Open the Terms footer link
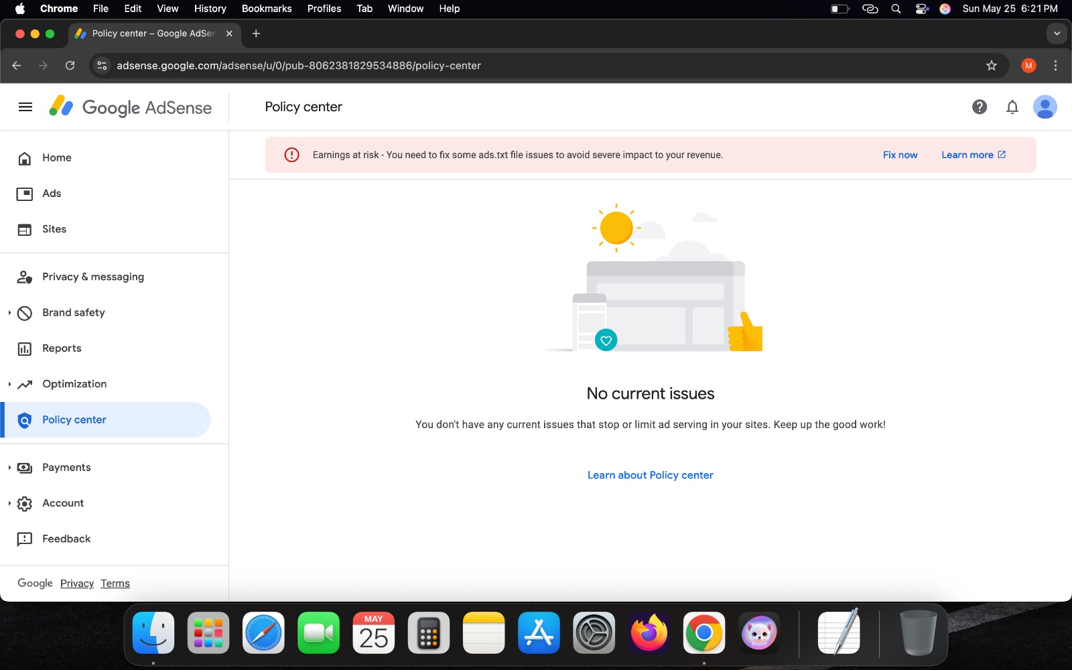This screenshot has height=670, width=1072. (x=115, y=584)
